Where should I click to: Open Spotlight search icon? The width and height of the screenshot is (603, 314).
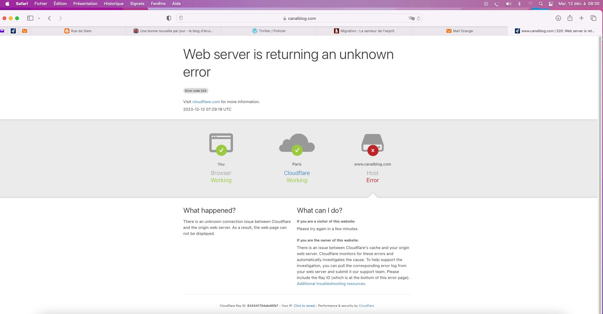click(541, 4)
